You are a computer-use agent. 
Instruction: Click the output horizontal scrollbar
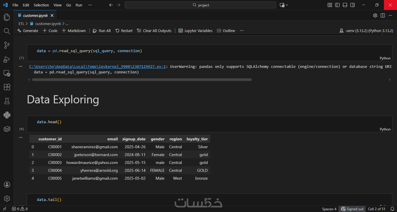click(142, 79)
